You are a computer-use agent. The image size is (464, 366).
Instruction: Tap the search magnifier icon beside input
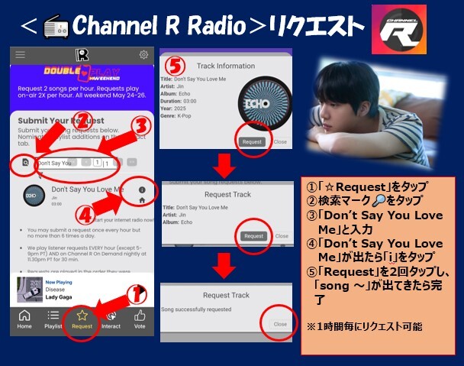pos(25,163)
